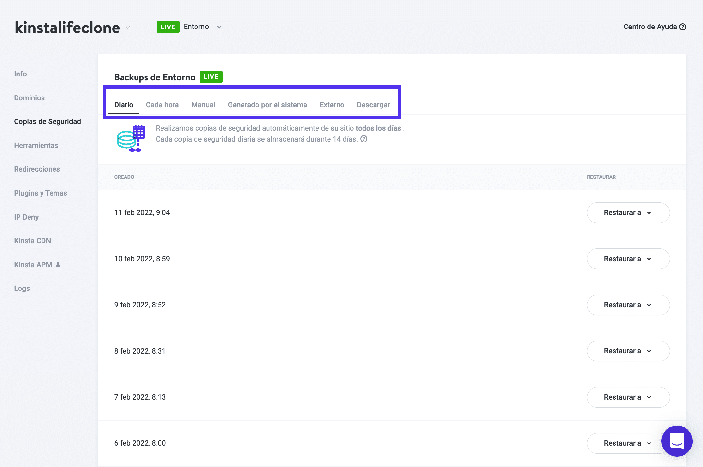Expand Restaurar a for 9 feb backup
Image resolution: width=703 pixels, height=467 pixels.
pos(628,305)
